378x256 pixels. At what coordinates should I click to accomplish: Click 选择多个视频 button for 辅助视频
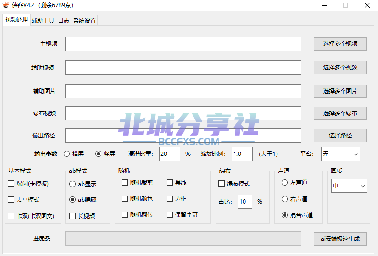340,68
